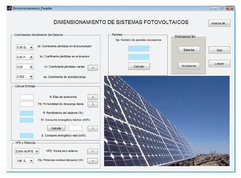The image size is (241, 178).
Task: Click Limpiar to clear the form
Action: (x=219, y=64)
